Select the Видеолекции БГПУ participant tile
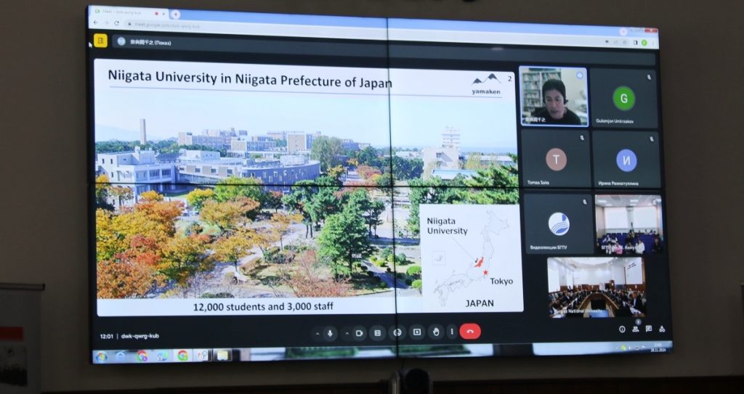The image size is (744, 394). click(x=559, y=223)
